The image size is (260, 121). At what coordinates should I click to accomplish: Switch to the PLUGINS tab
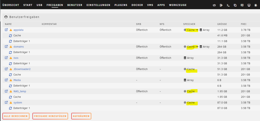tap(121, 5)
